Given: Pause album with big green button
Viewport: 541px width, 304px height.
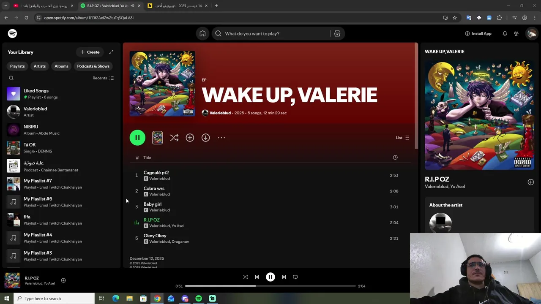Looking at the screenshot, I should 137,138.
